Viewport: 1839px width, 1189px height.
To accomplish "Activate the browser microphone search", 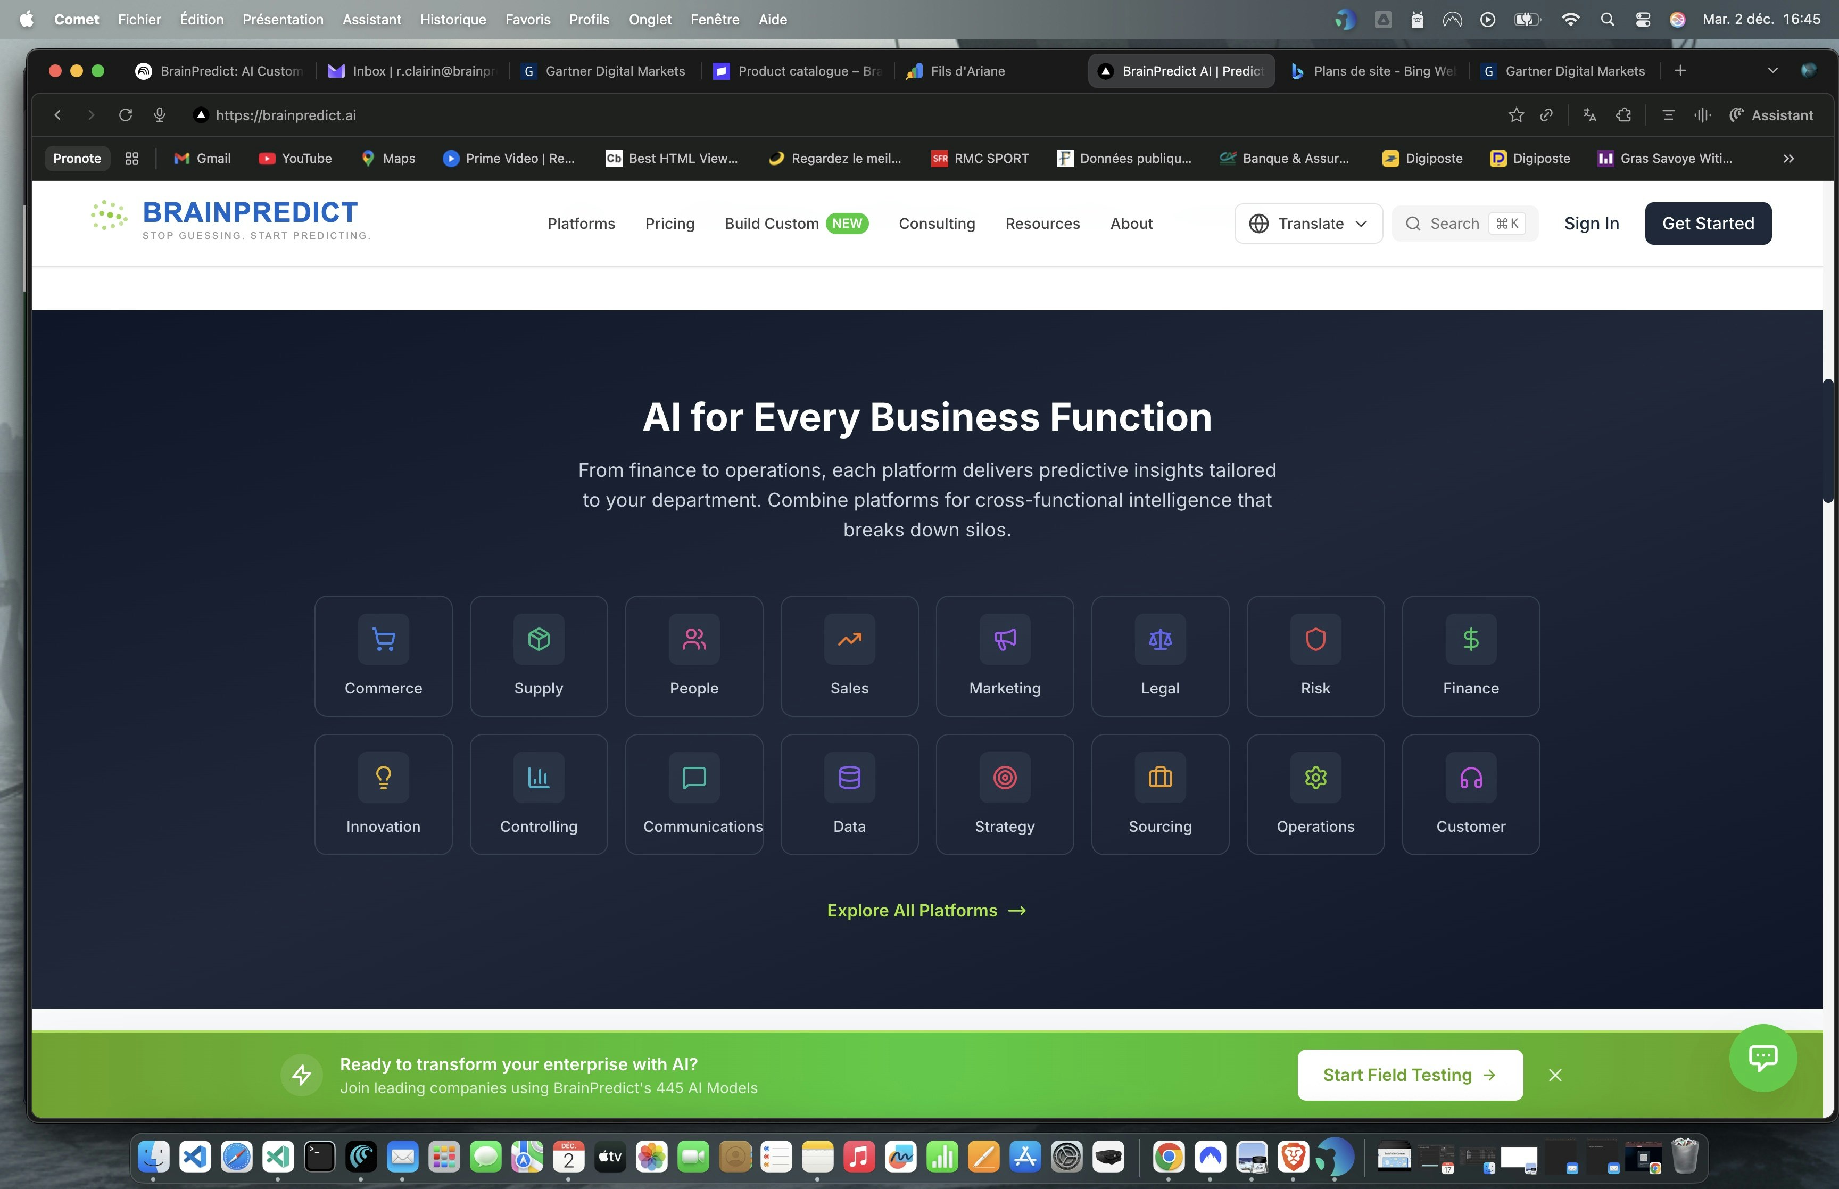I will click(160, 114).
